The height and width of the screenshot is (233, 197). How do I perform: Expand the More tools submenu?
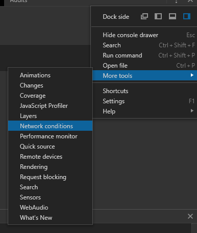(145, 75)
